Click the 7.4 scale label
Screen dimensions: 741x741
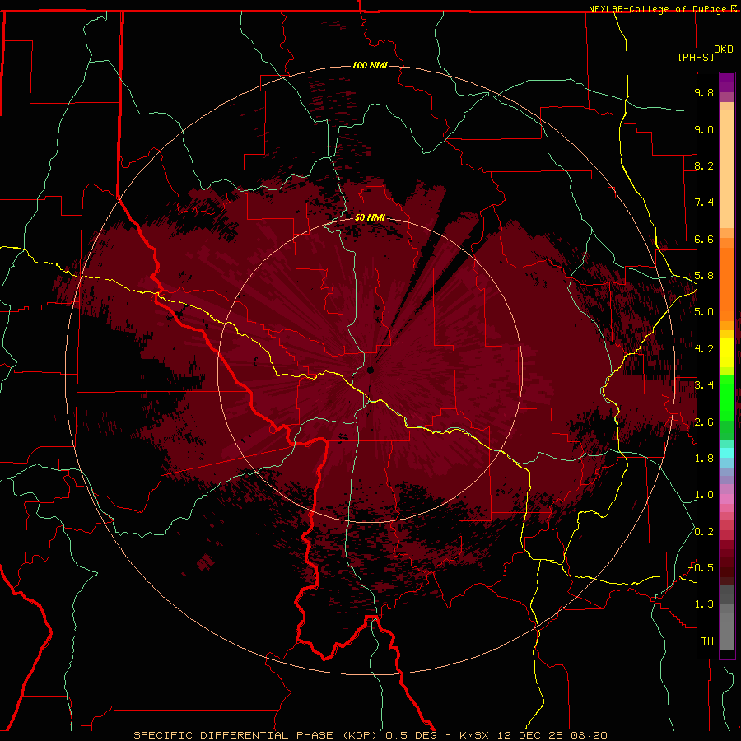tap(704, 203)
